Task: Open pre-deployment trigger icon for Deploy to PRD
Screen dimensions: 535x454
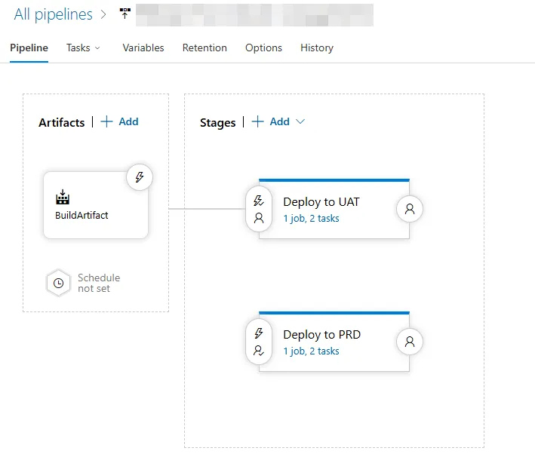Action: click(259, 333)
